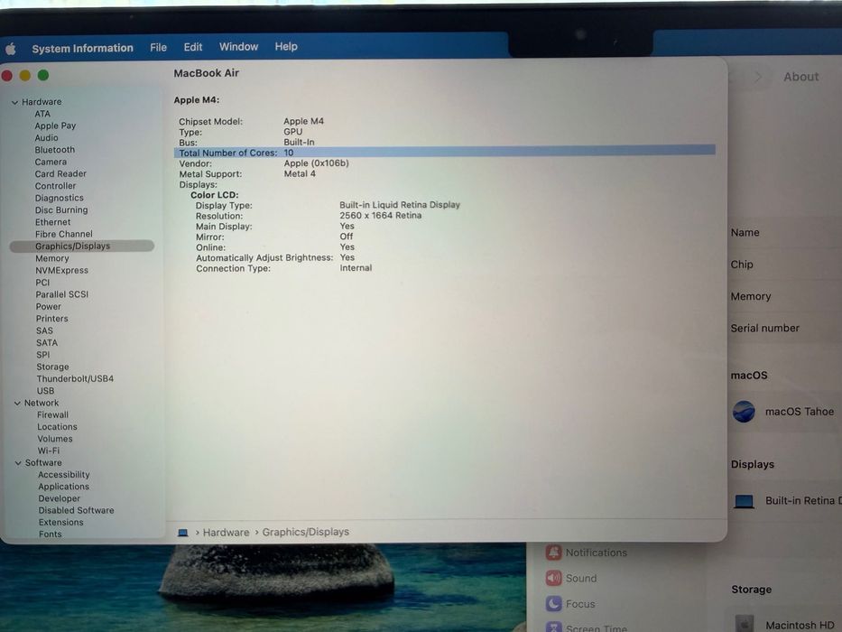The height and width of the screenshot is (632, 842).
Task: Open Focus in System Settings sidebar
Action: click(x=570, y=604)
